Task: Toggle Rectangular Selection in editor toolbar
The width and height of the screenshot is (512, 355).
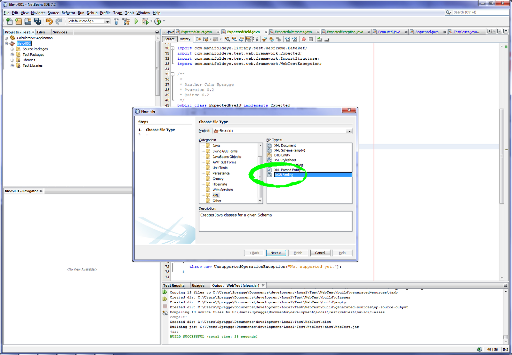Action: click(x=256, y=39)
